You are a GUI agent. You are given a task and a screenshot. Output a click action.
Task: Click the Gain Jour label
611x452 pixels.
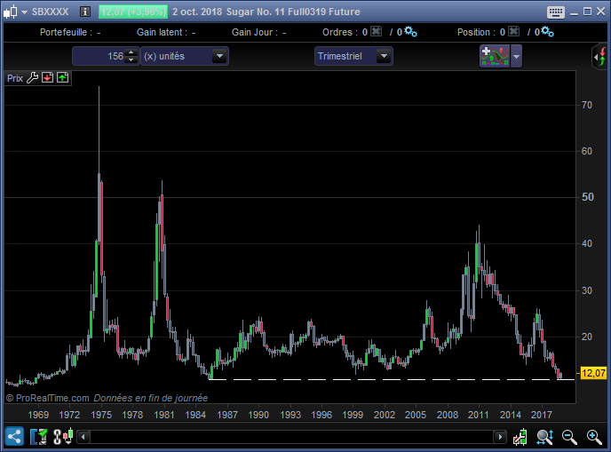coord(255,32)
